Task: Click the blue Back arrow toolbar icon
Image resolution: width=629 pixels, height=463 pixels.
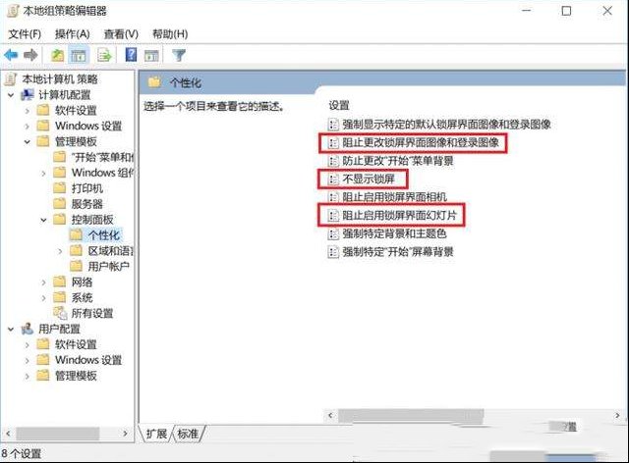Action: tap(11, 55)
